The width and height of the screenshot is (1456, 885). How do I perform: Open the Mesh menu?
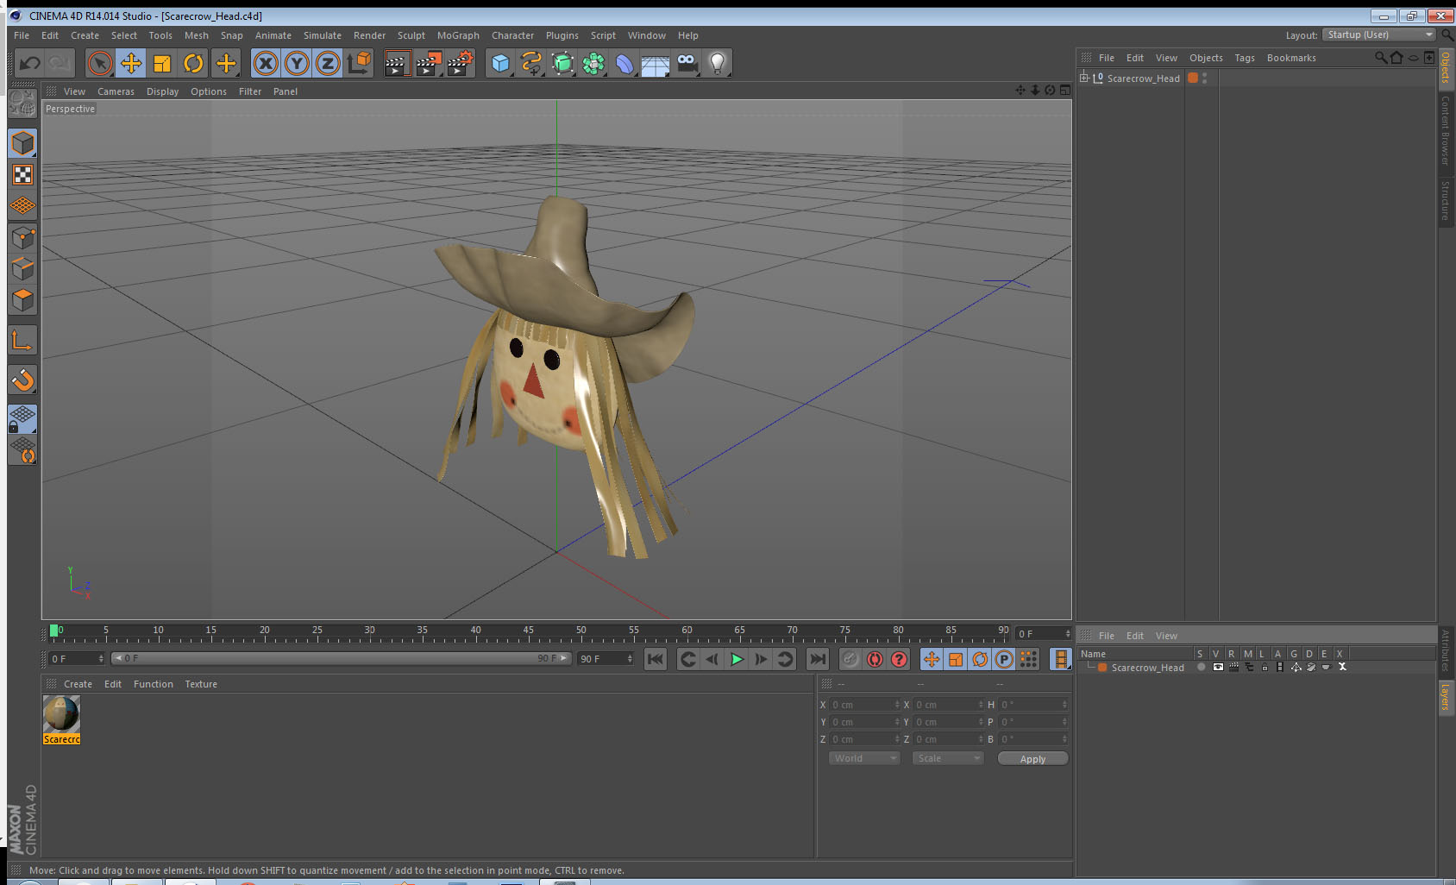tap(196, 35)
